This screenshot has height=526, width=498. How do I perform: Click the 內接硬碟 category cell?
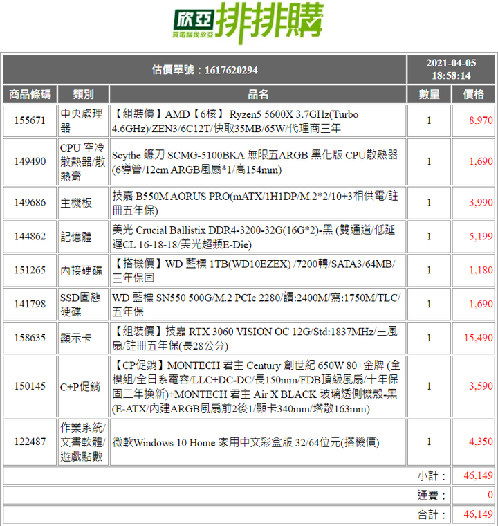click(x=83, y=271)
